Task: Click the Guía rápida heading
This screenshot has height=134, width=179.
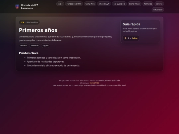Action: coord(131,24)
